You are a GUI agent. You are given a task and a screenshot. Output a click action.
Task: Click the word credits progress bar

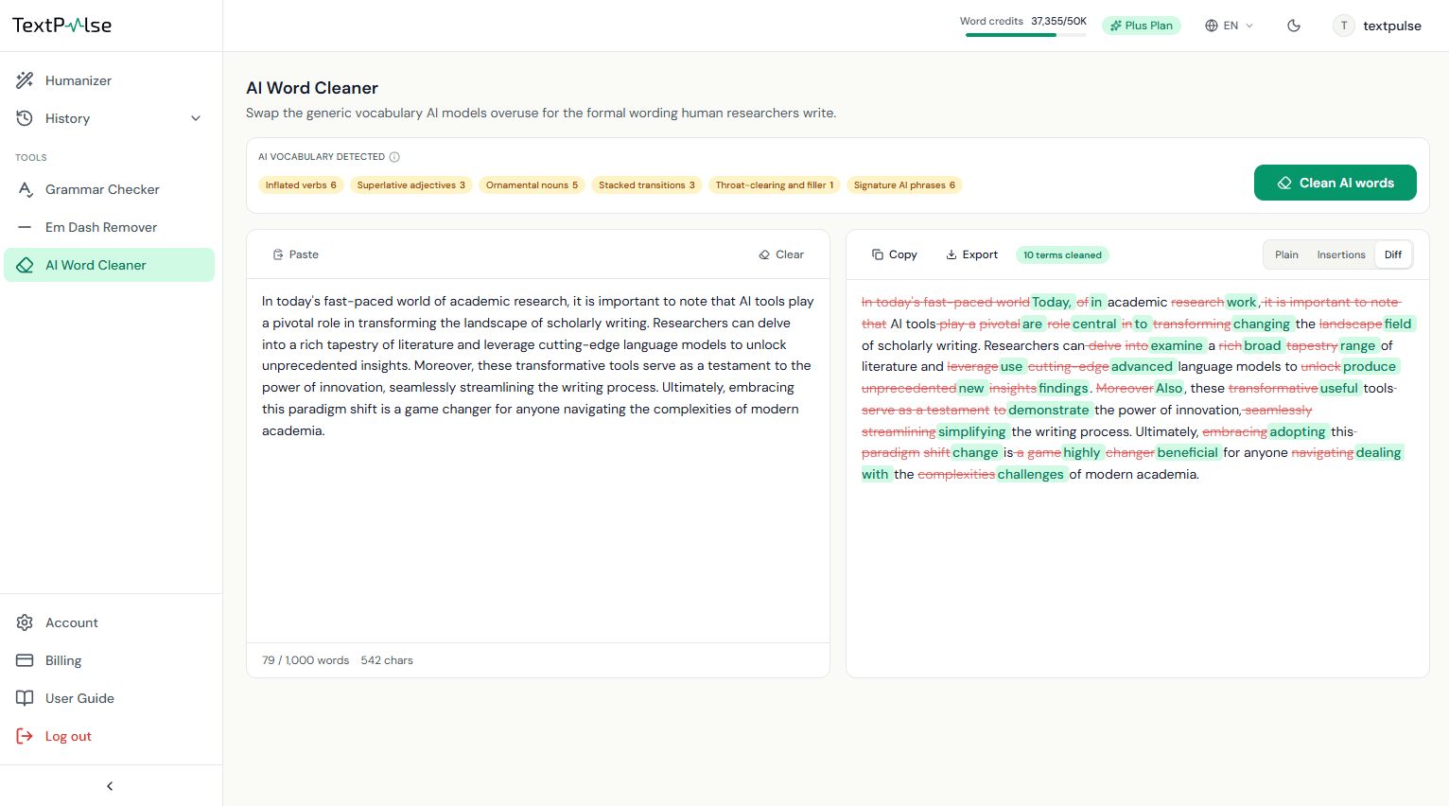point(1026,35)
